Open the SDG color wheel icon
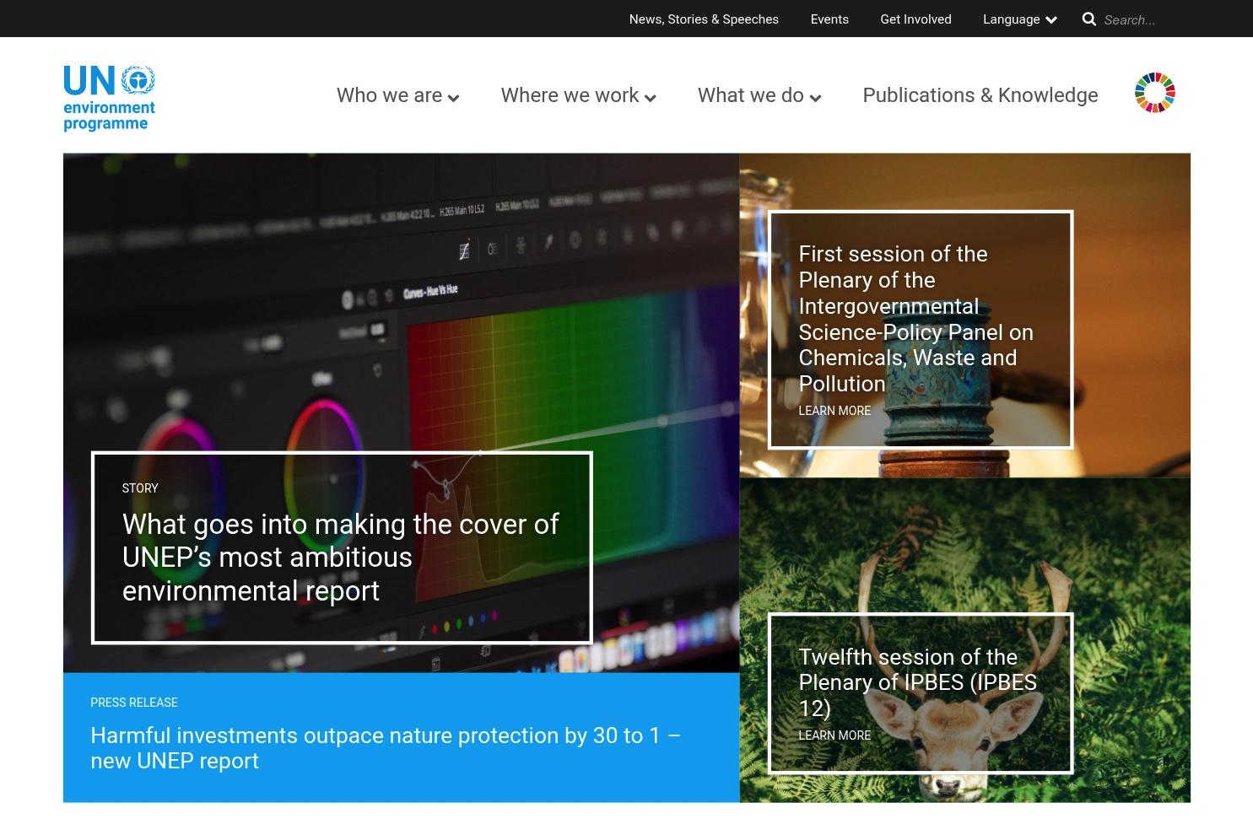The image size is (1253, 835). click(x=1155, y=93)
